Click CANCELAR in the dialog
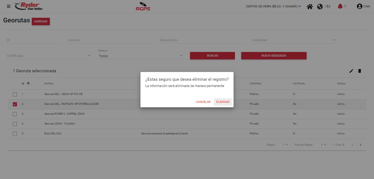The image size is (374, 179). [x=203, y=102]
